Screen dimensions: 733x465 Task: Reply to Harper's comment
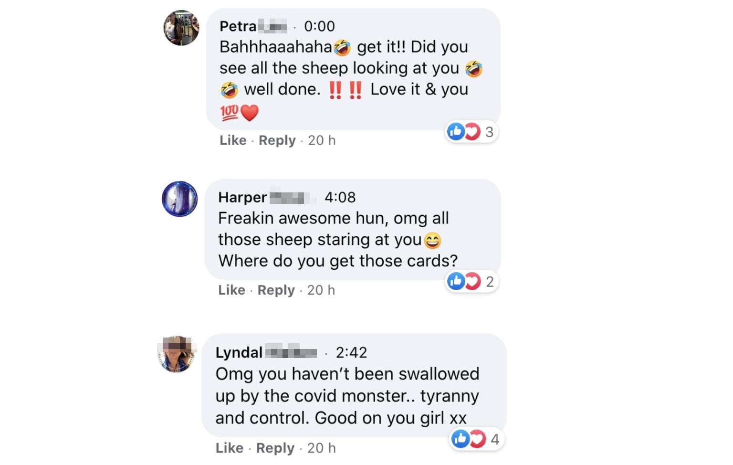click(x=276, y=290)
